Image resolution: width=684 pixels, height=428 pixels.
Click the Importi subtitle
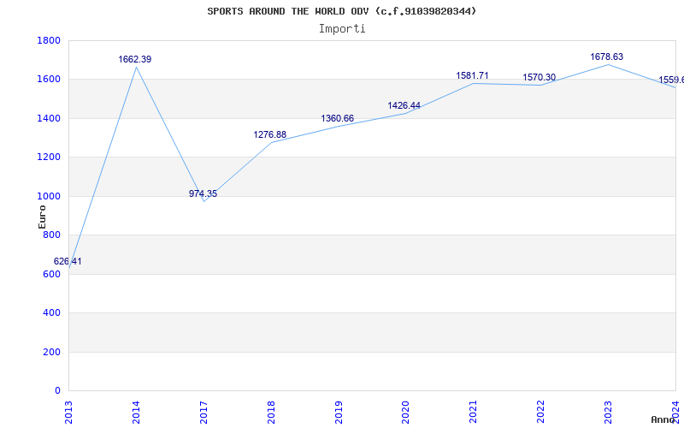pyautogui.click(x=342, y=29)
